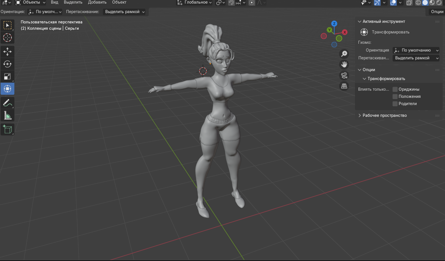Image resolution: width=445 pixels, height=261 pixels.
Task: Select the Rotate tool
Action: coord(7,64)
